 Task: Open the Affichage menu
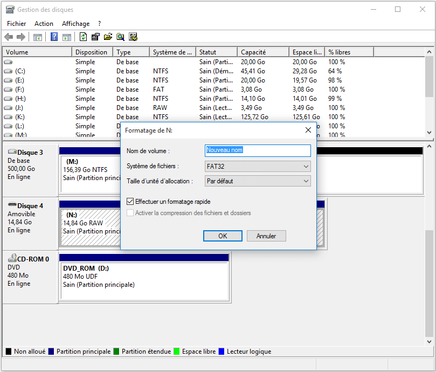(x=75, y=24)
